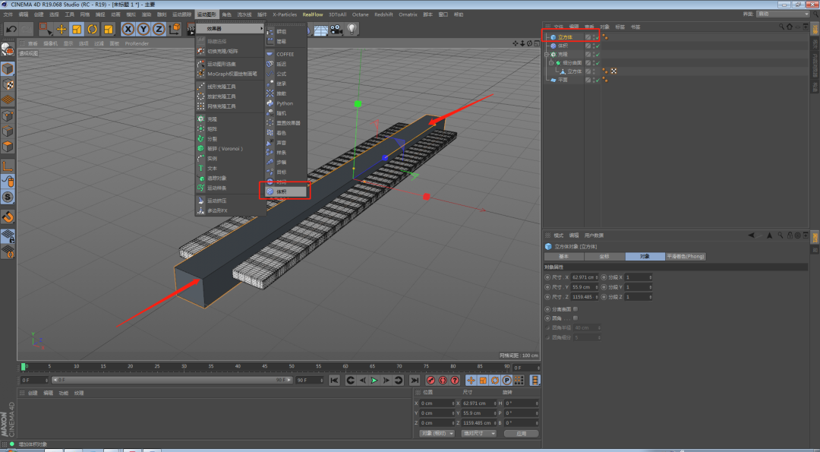Collapse the 克隆 tree node
This screenshot has height=452, width=820.
pyautogui.click(x=546, y=55)
